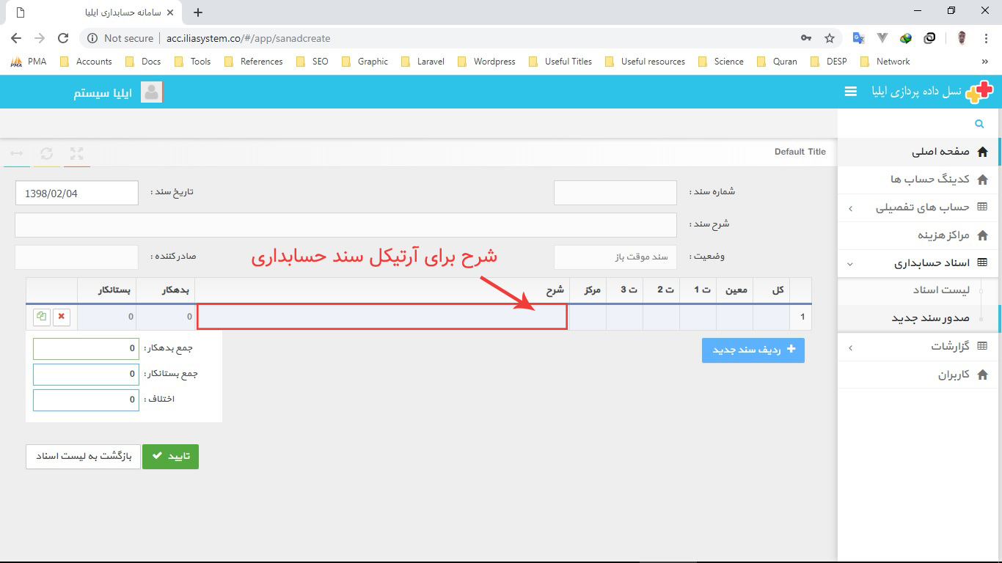Click the fullscreen expand arrows icon
1002x563 pixels.
coord(76,154)
